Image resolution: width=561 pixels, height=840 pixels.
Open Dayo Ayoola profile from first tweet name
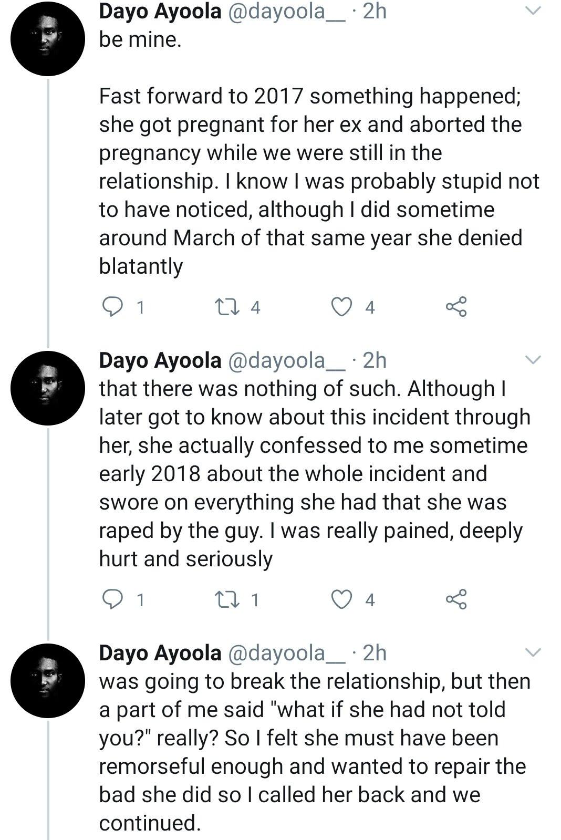pyautogui.click(x=160, y=11)
